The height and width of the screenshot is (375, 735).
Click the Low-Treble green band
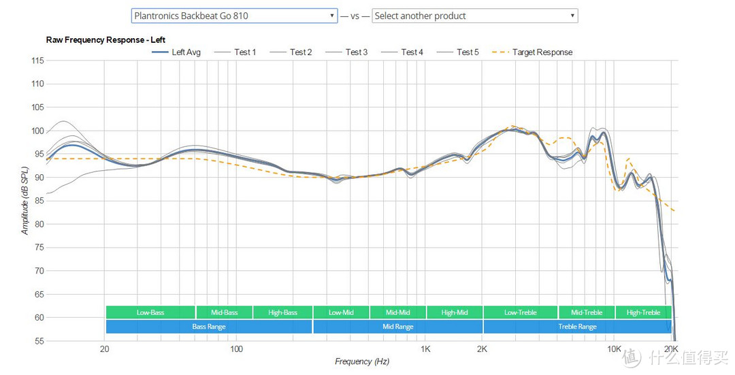pos(520,312)
